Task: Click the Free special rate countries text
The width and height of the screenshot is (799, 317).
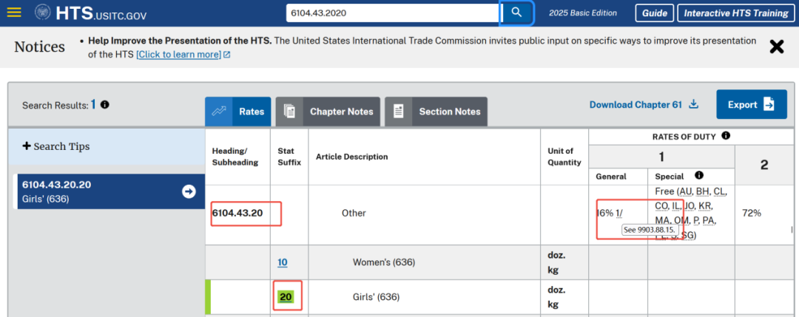Action: coord(691,214)
